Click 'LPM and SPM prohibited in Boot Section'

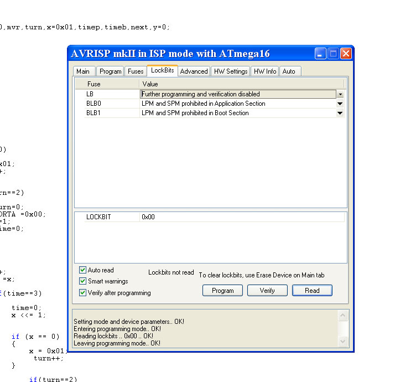pyautogui.click(x=195, y=113)
